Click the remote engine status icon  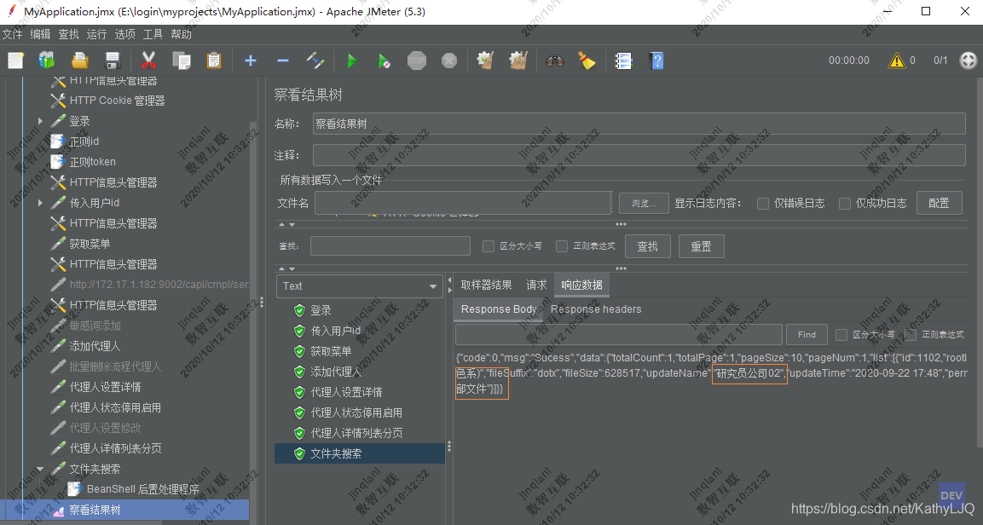point(969,61)
